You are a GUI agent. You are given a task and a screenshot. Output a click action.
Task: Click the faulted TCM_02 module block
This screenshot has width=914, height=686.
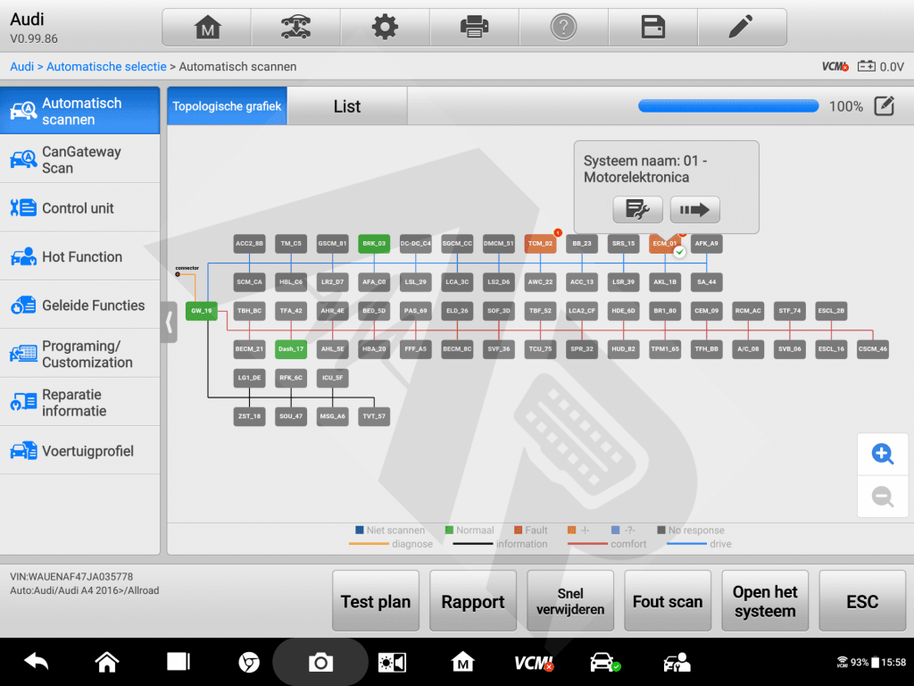click(x=540, y=243)
